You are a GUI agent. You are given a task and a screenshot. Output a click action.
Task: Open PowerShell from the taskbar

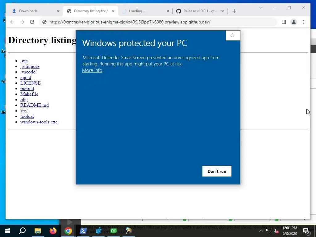coord(83,231)
